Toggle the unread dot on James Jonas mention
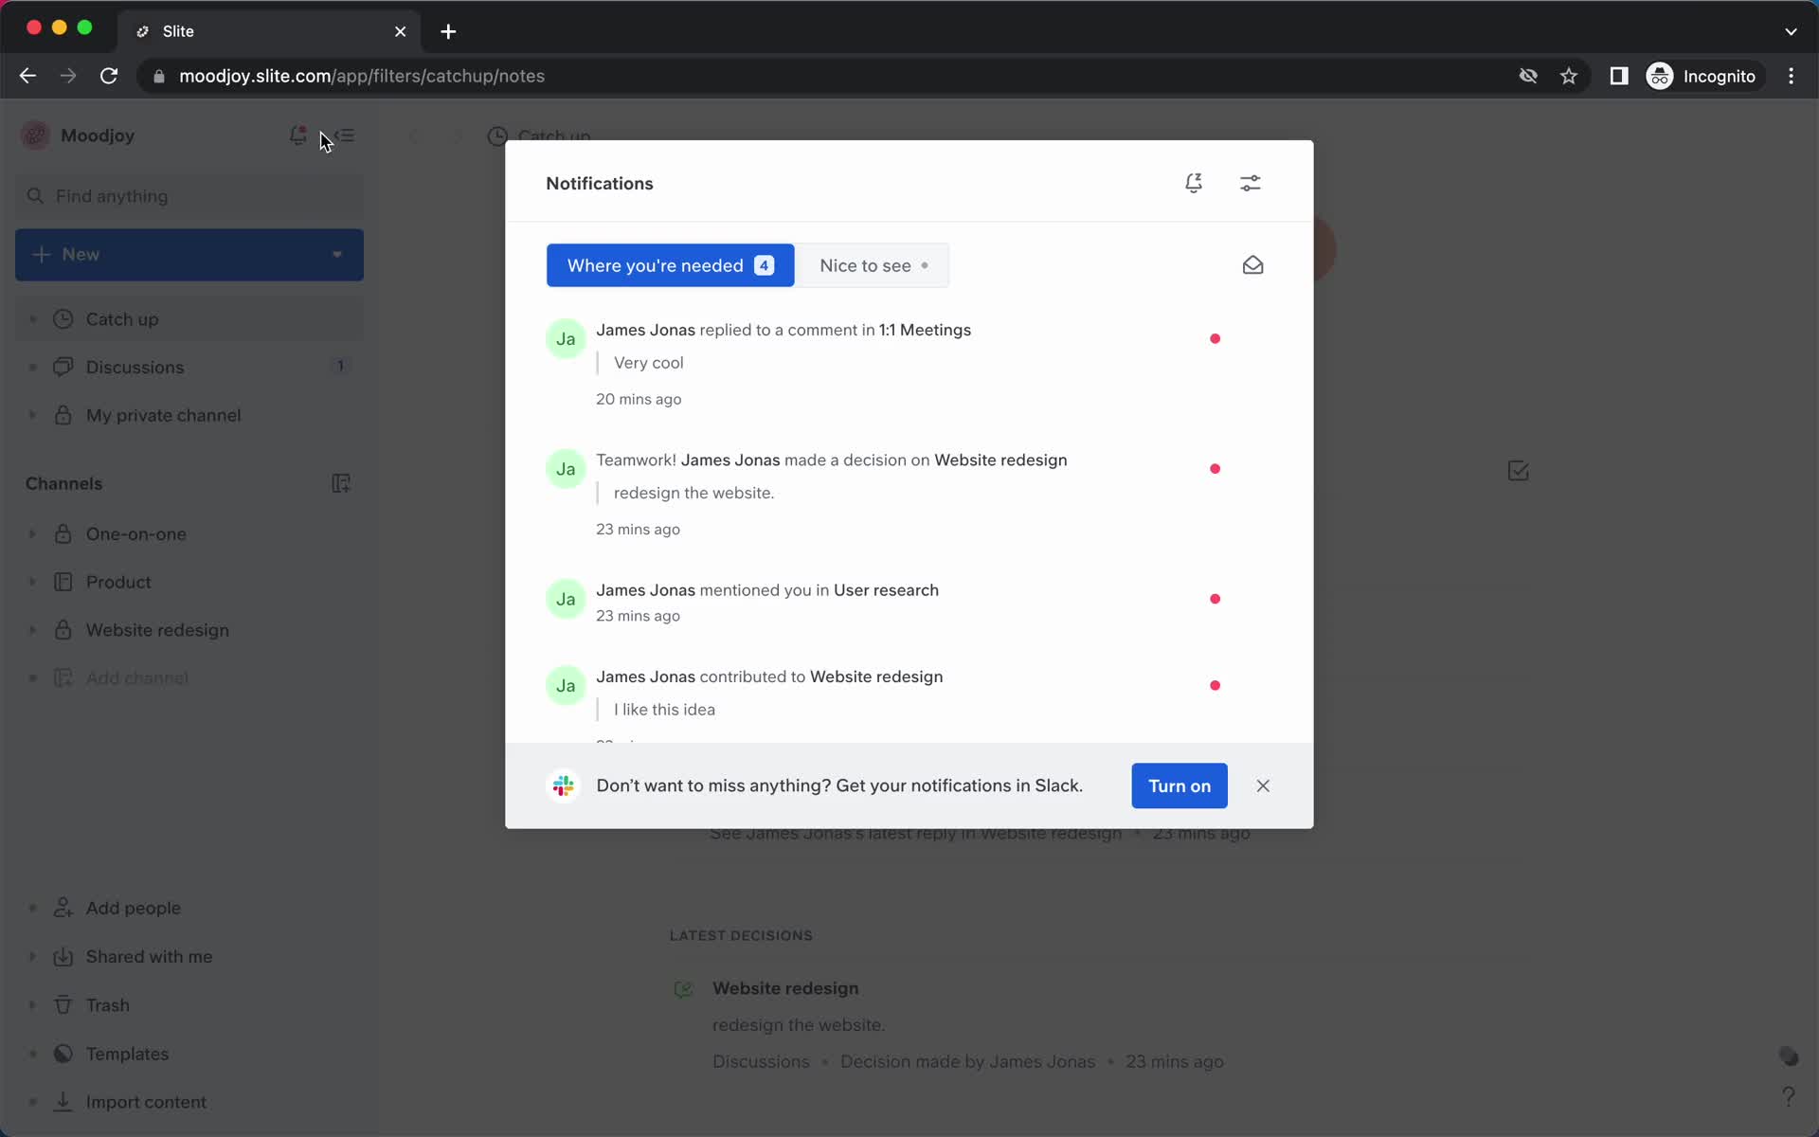 (1214, 597)
